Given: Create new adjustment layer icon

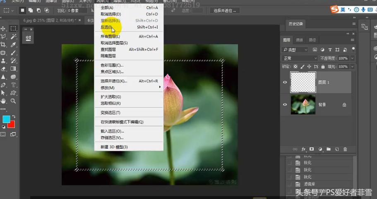Looking at the screenshot, I should (x=320, y=149).
